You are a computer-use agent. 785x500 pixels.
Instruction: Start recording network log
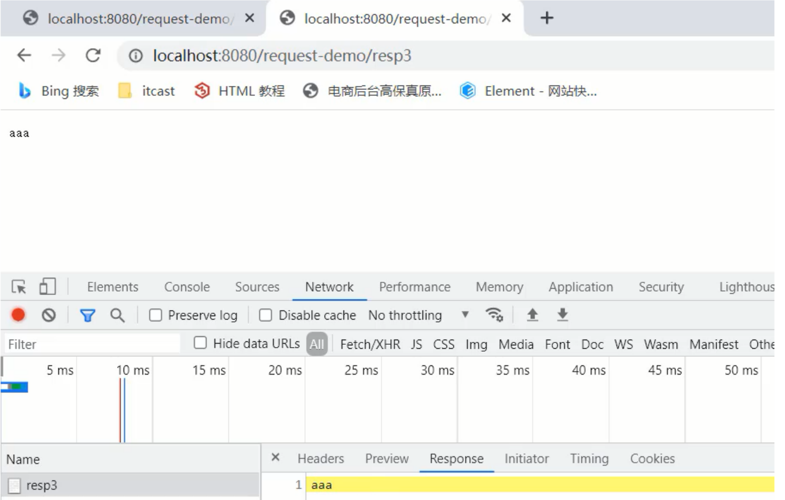17,315
